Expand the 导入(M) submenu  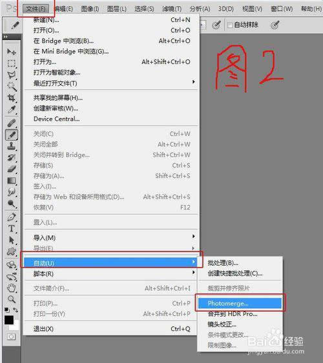click(111, 237)
